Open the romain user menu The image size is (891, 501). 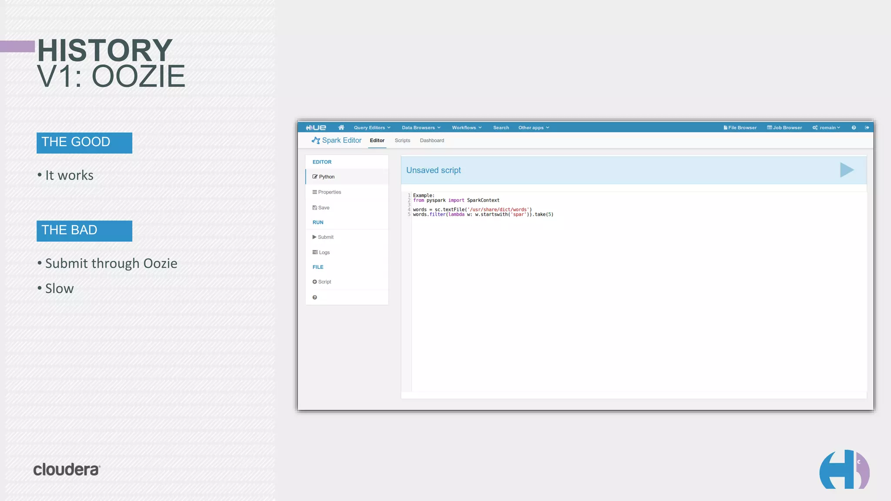pyautogui.click(x=826, y=127)
